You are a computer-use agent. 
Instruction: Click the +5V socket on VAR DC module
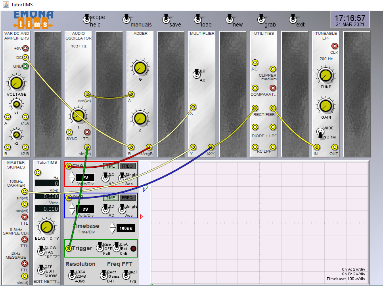[25, 48]
